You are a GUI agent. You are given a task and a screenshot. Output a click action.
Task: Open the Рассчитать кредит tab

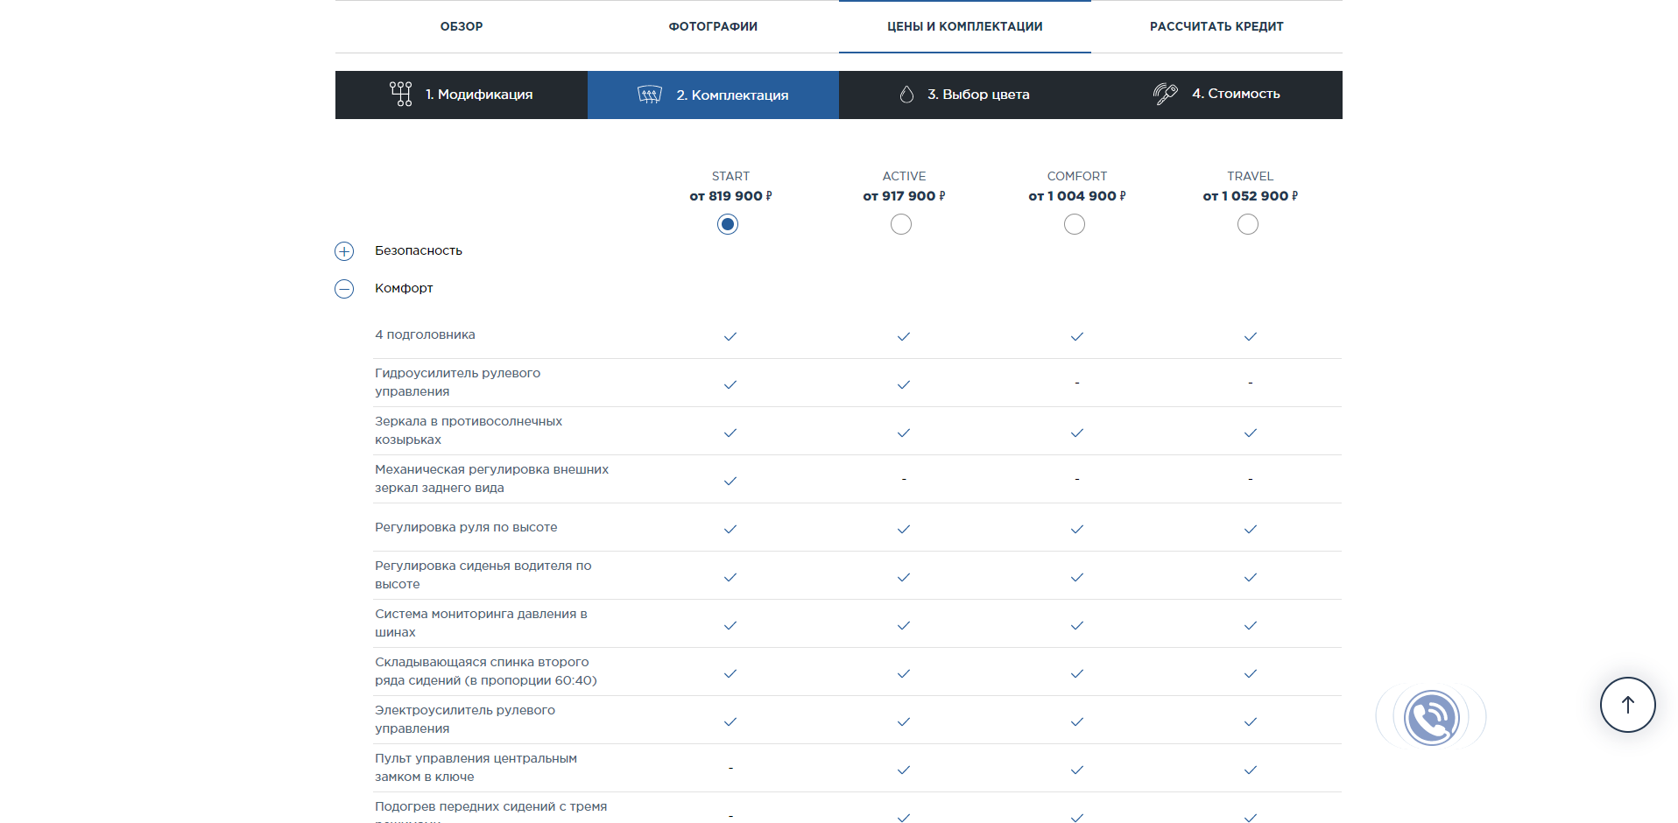1216,26
